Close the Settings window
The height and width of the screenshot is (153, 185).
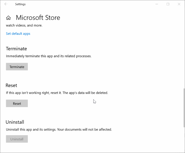179,4
